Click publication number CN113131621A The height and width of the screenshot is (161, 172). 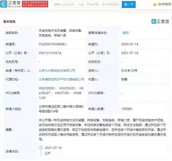(50, 53)
